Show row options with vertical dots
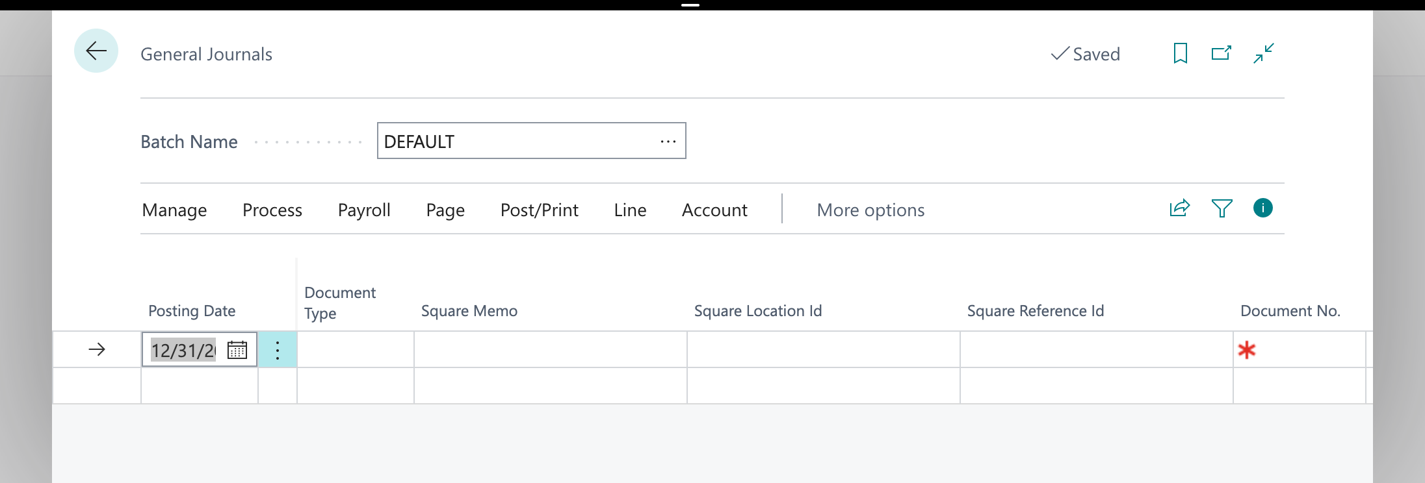 click(x=278, y=350)
